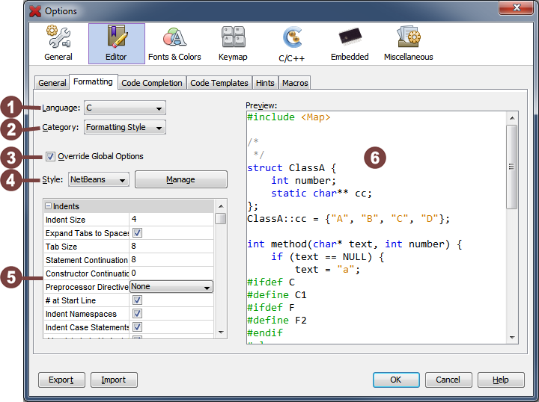The image size is (539, 402).
Task: Click the Export button
Action: click(61, 380)
